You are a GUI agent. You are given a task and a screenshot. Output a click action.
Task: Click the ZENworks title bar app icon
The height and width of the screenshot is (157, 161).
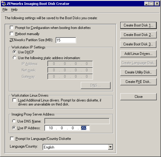(x=4, y=4)
